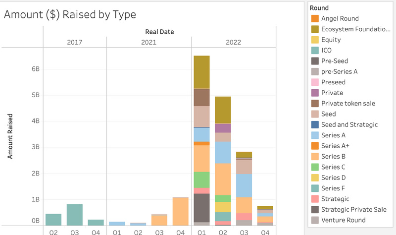Select the Private token sale legend swatch
The height and width of the screenshot is (235, 396).
pos(315,104)
